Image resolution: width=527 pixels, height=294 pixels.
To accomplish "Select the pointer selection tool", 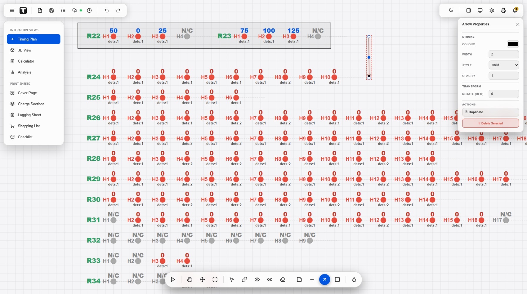I will tap(232, 280).
